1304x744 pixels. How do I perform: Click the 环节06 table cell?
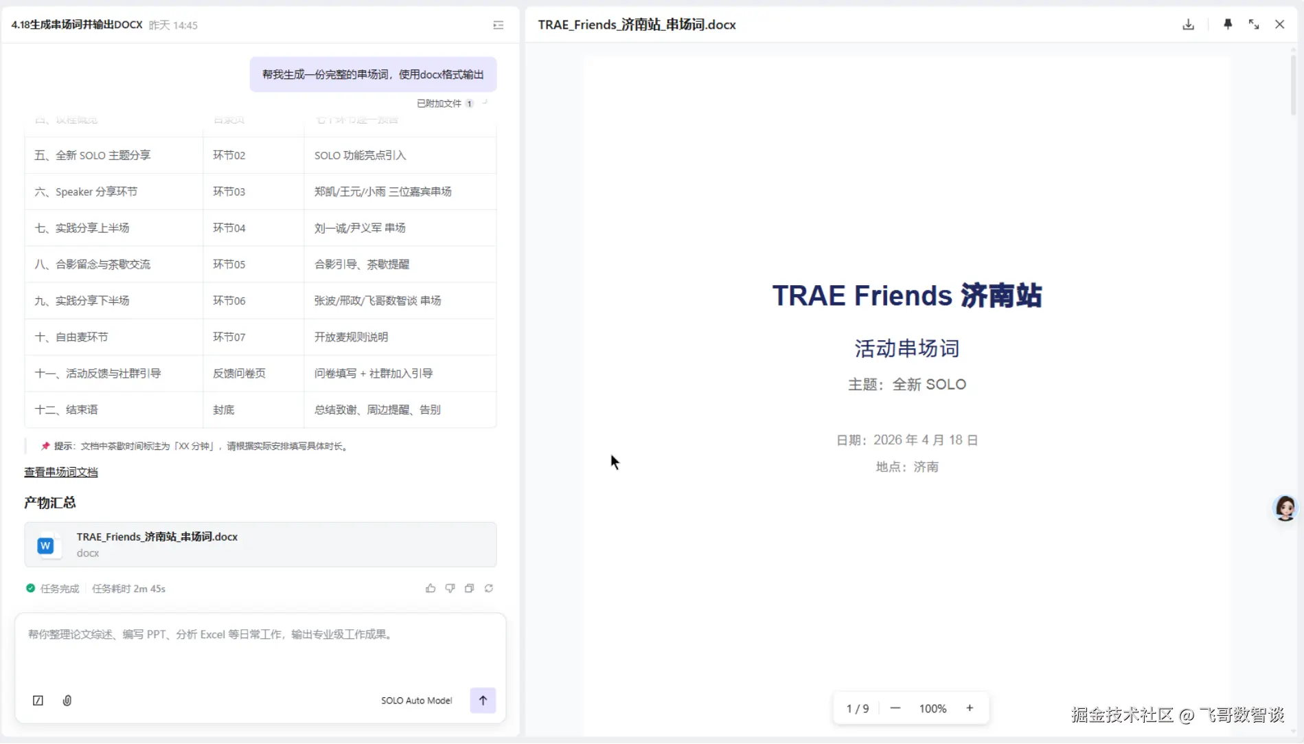253,301
